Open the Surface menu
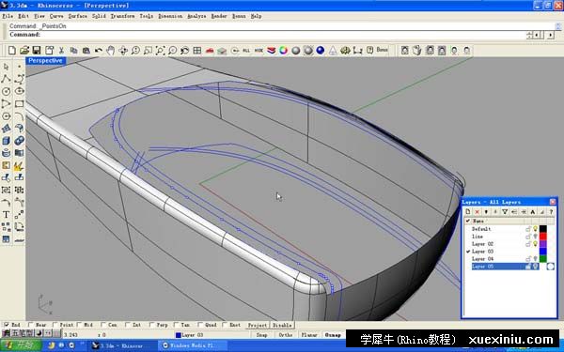Viewport: 564px width, 352px height. click(77, 16)
